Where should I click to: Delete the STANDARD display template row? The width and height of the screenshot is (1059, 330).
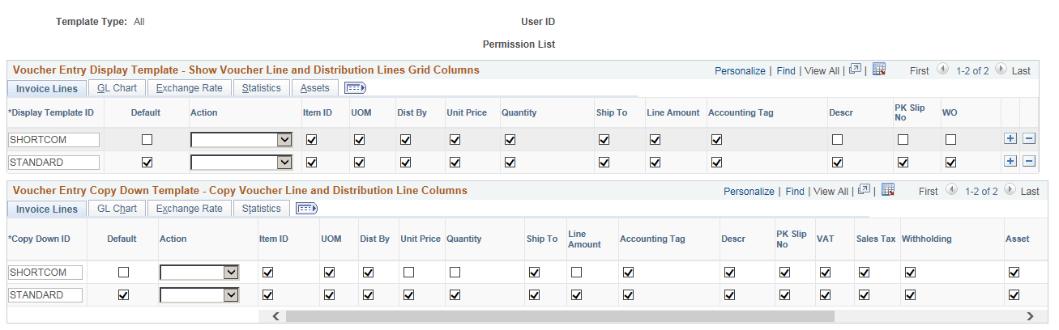1028,161
